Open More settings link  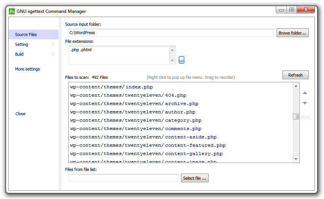27,69
